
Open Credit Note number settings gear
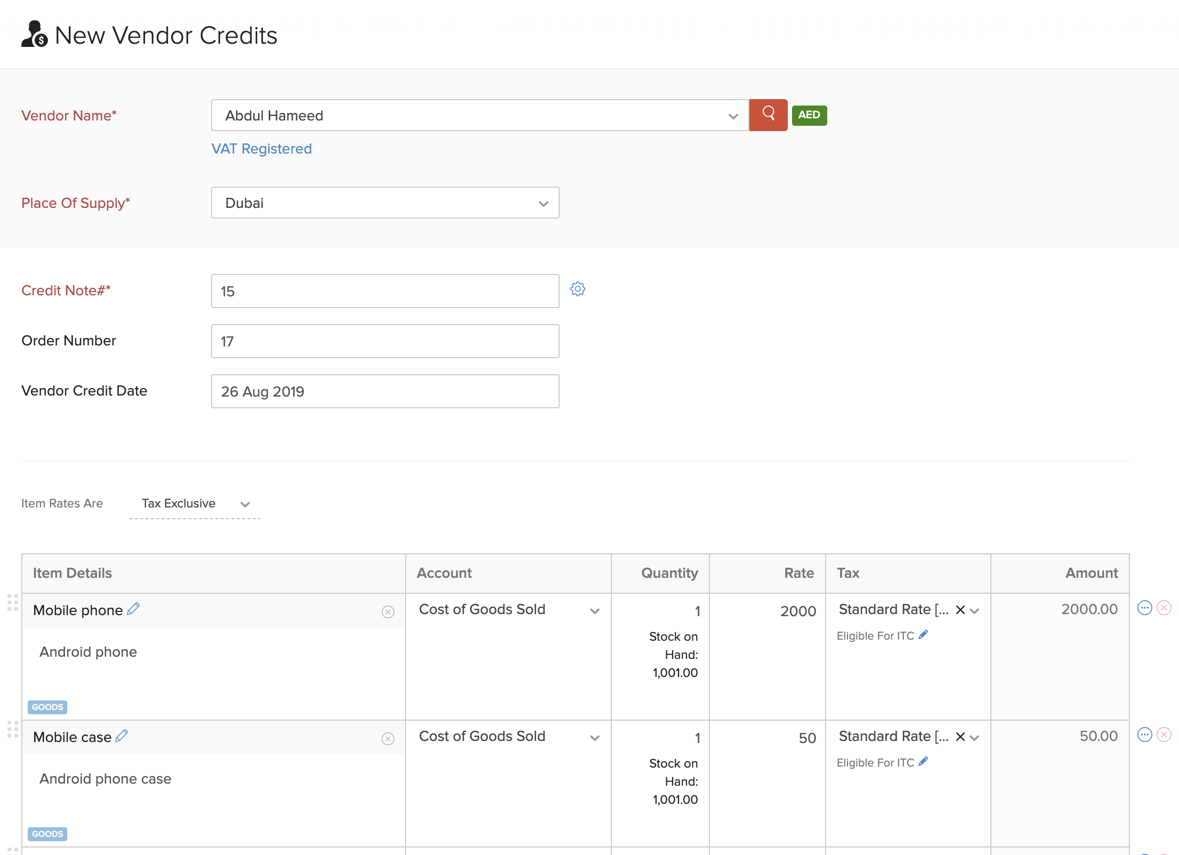[578, 289]
